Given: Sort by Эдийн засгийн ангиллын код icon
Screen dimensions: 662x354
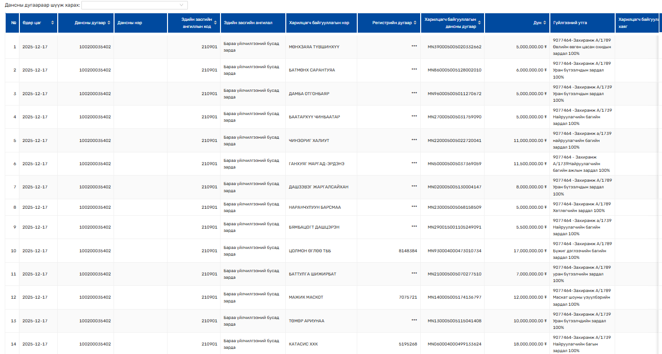Looking at the screenshot, I should (x=216, y=23).
